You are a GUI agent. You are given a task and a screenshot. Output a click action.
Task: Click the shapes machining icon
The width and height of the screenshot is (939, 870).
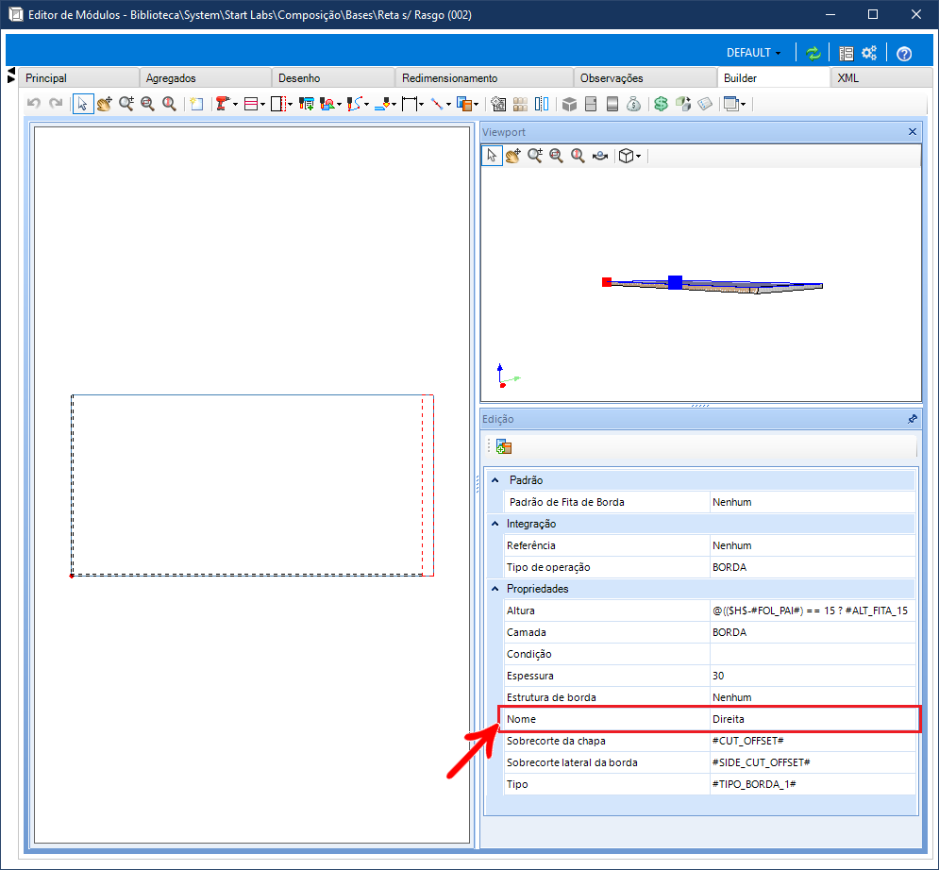pyautogui.click(x=327, y=104)
